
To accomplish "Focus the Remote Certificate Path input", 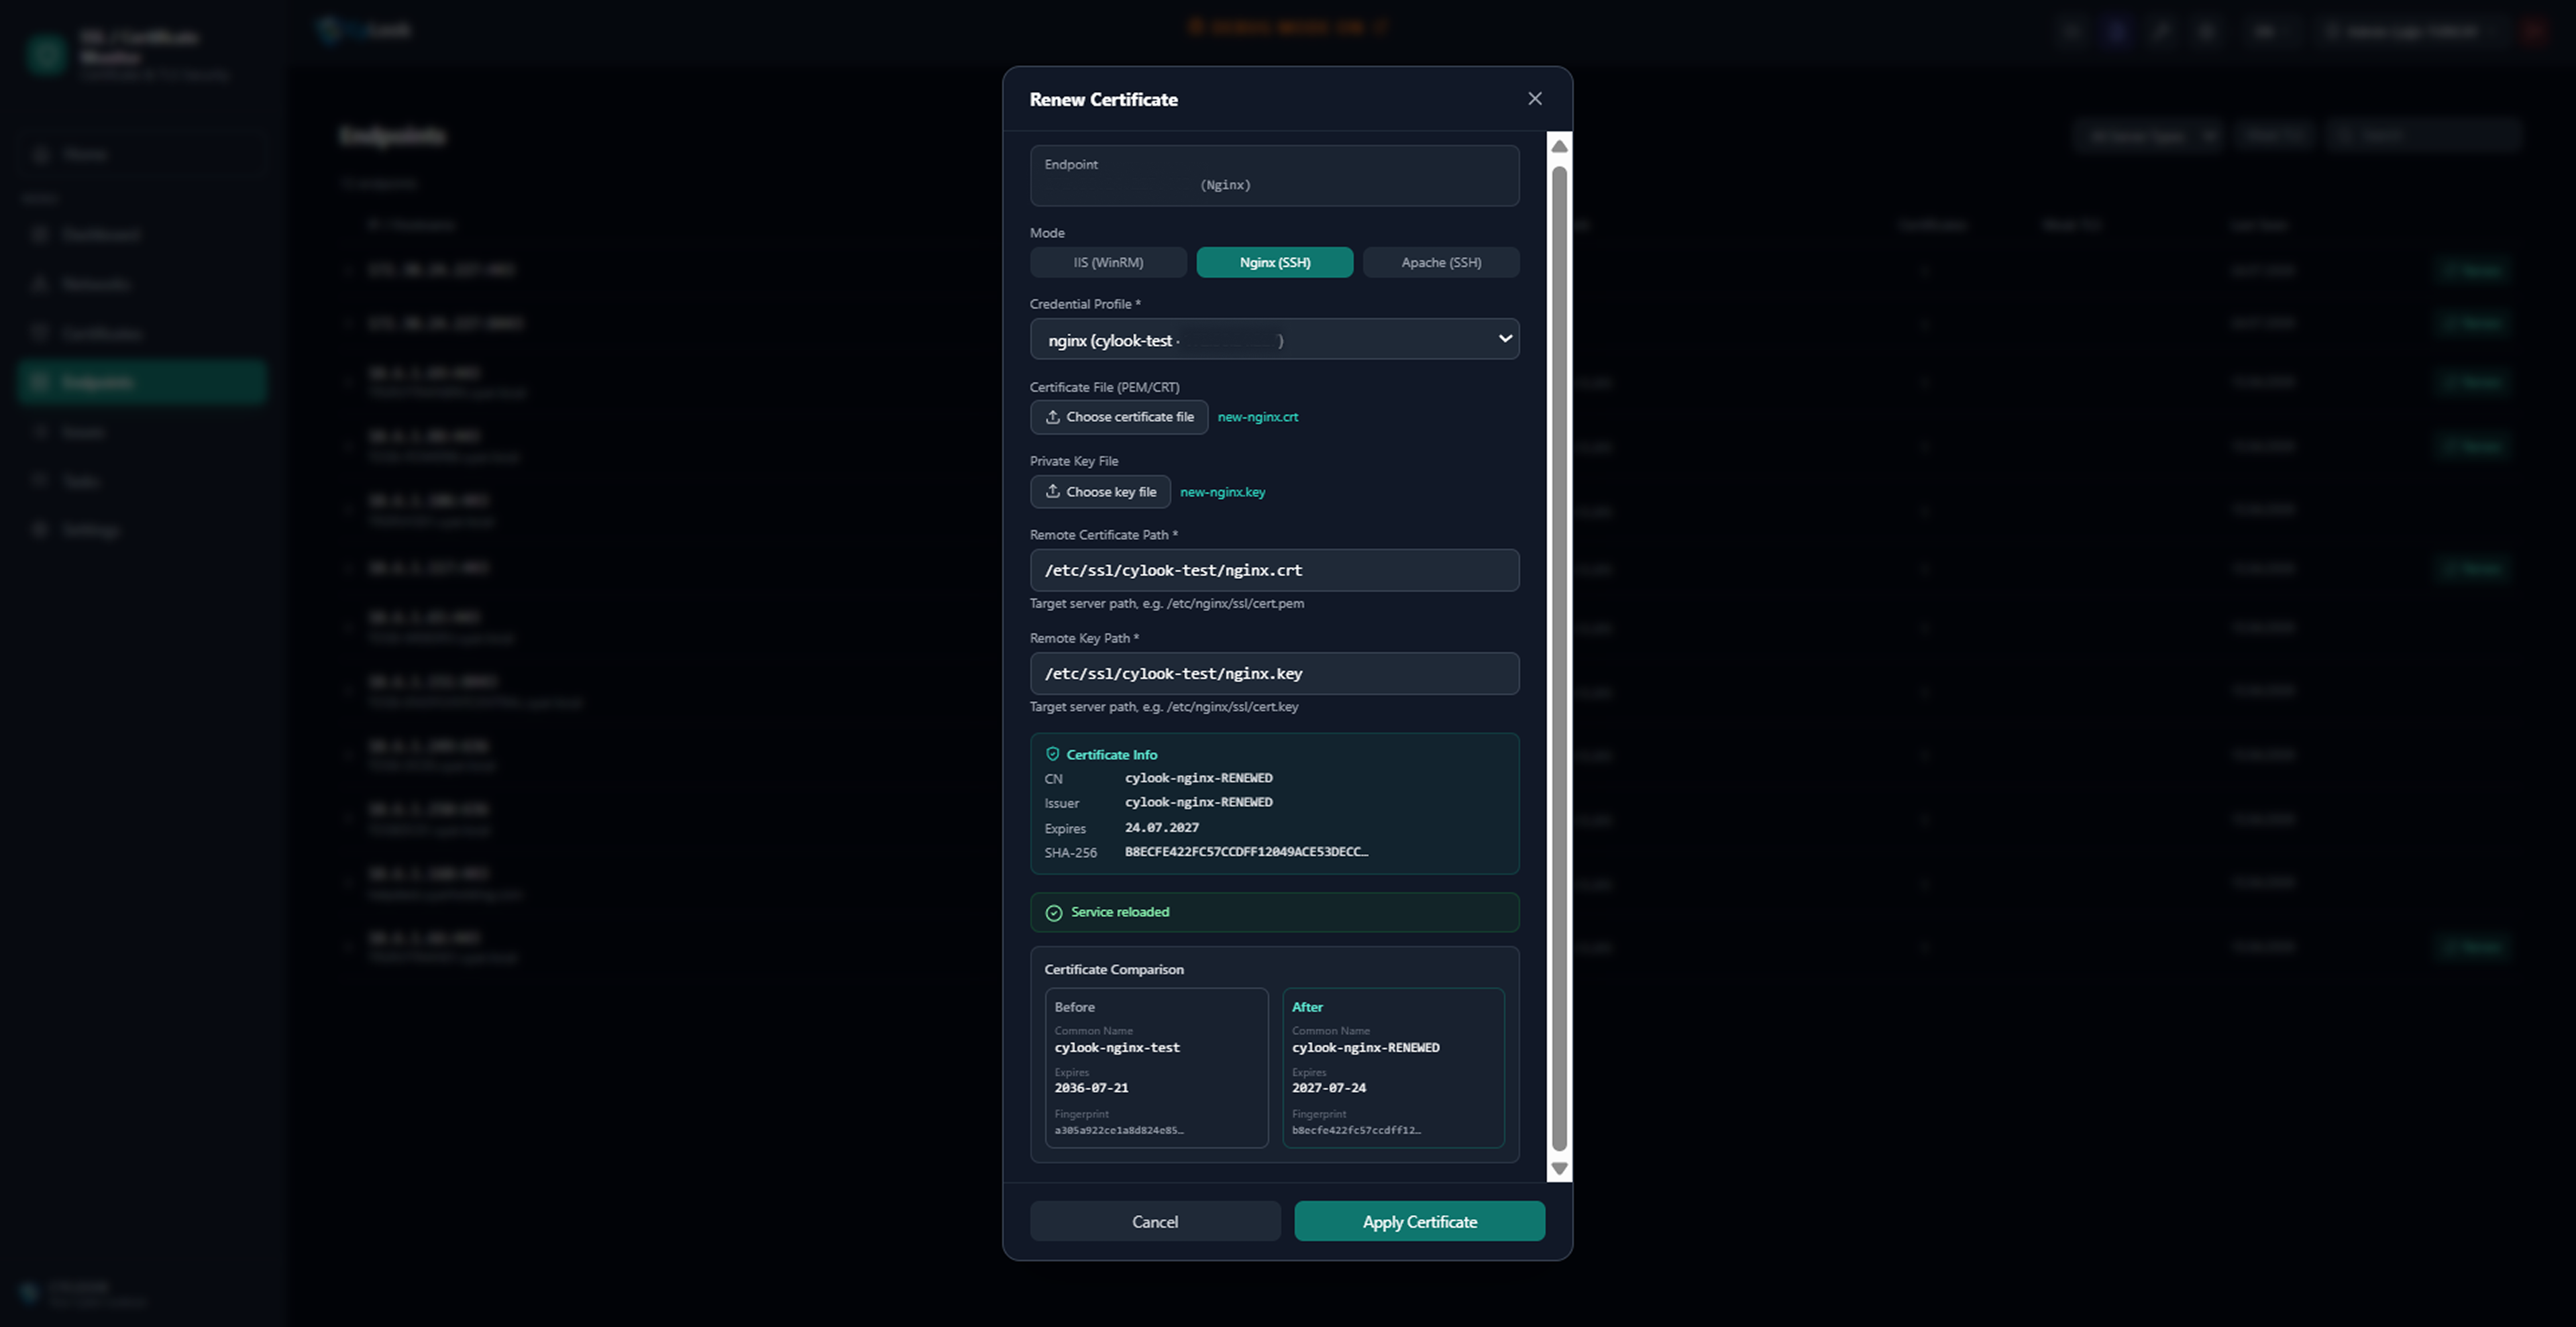I will click(x=1275, y=570).
